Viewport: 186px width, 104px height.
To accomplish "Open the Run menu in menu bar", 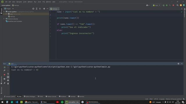I will pyautogui.click(x=35, y=2).
